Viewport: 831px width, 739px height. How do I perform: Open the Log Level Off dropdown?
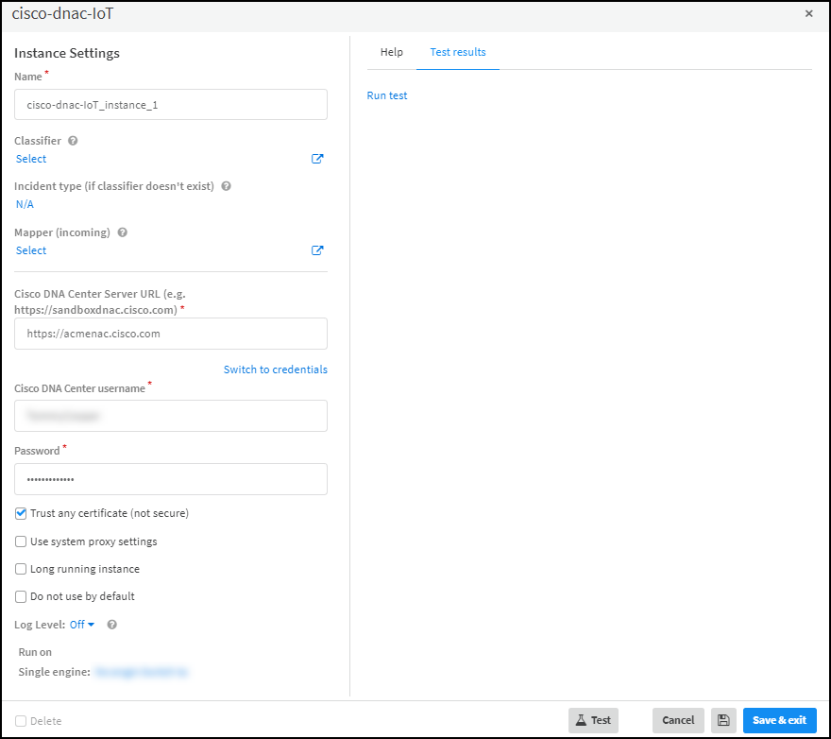[82, 625]
